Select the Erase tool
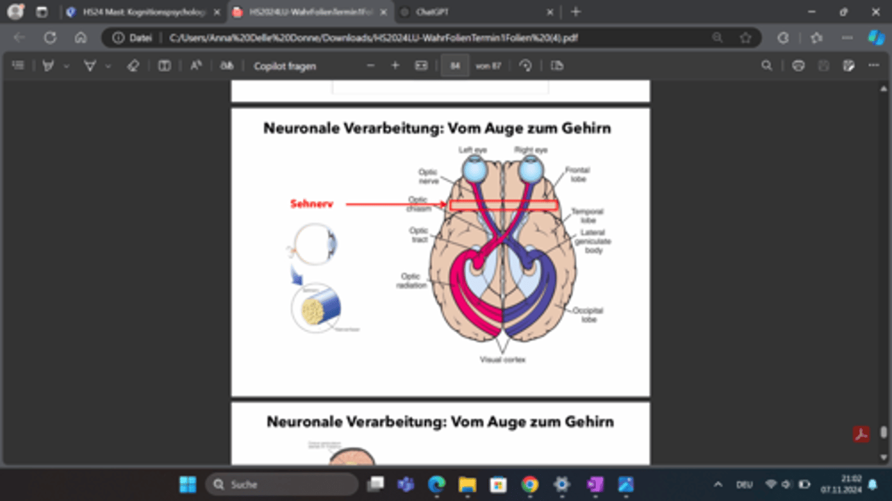892x501 pixels. tap(133, 66)
